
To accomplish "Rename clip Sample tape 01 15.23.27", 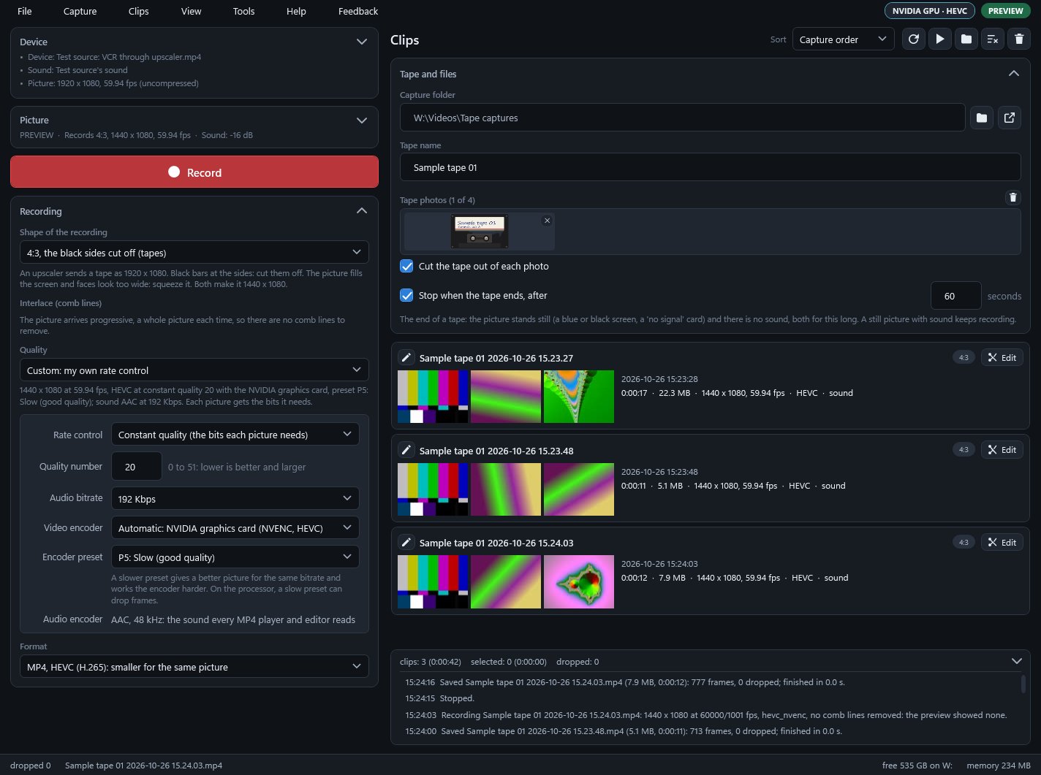I will tap(406, 358).
